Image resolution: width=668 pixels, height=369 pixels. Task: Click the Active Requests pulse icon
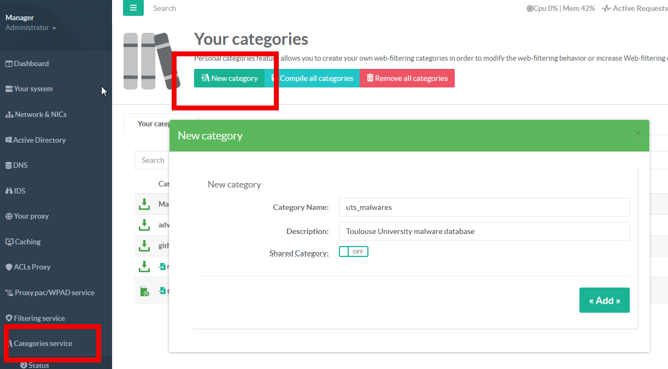pos(606,8)
